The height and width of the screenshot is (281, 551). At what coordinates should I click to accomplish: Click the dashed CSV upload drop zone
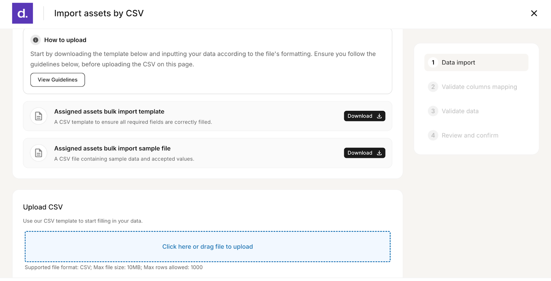pyautogui.click(x=208, y=247)
